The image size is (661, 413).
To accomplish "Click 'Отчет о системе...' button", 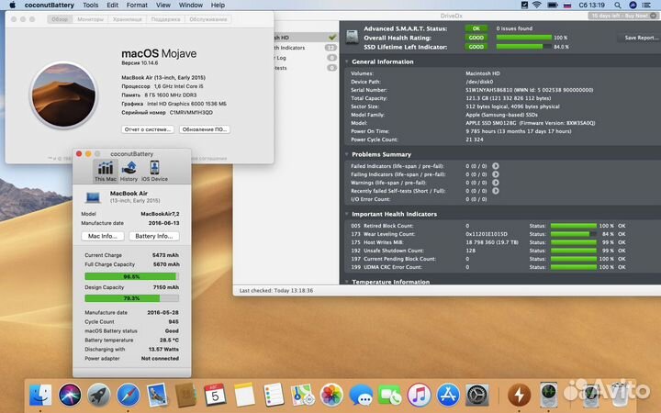I will [x=148, y=129].
